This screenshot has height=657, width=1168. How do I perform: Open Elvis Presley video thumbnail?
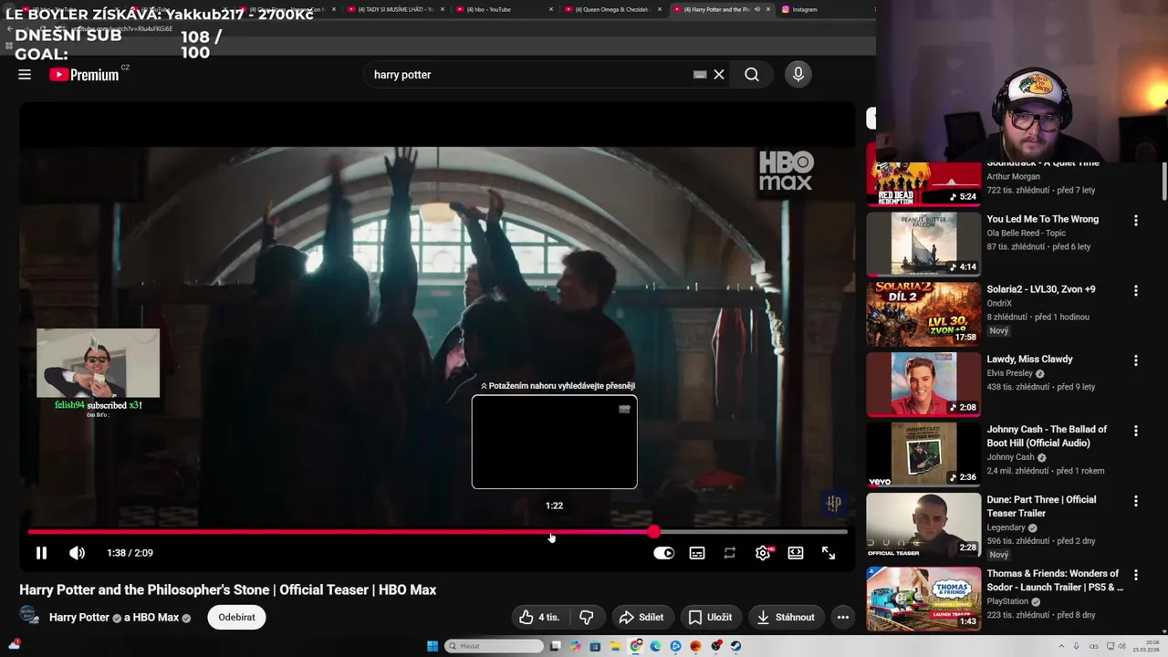(923, 384)
